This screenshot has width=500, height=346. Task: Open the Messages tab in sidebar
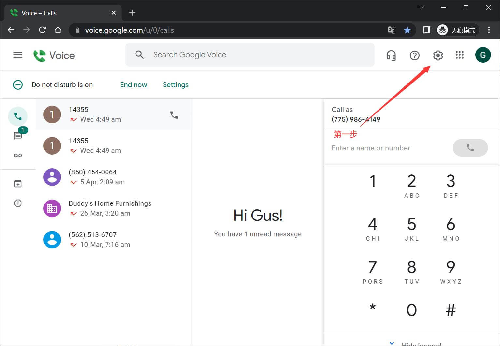(x=18, y=135)
